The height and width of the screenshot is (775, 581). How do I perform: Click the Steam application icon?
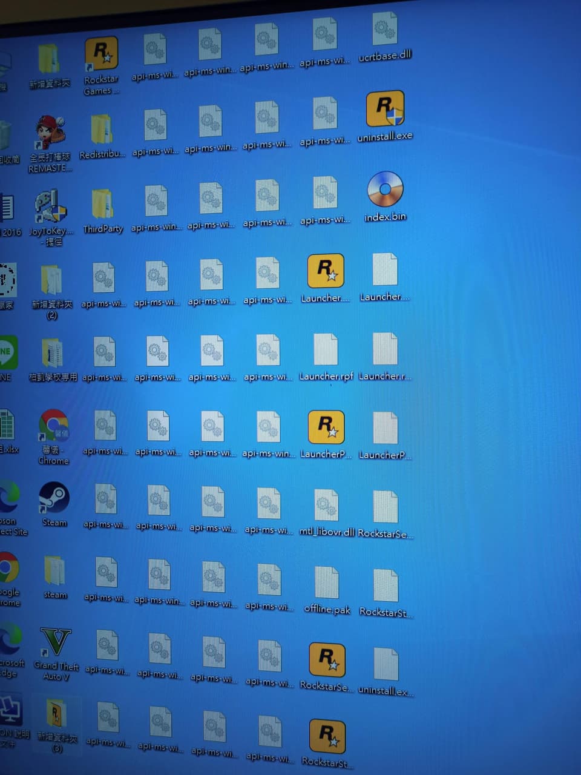click(x=54, y=498)
